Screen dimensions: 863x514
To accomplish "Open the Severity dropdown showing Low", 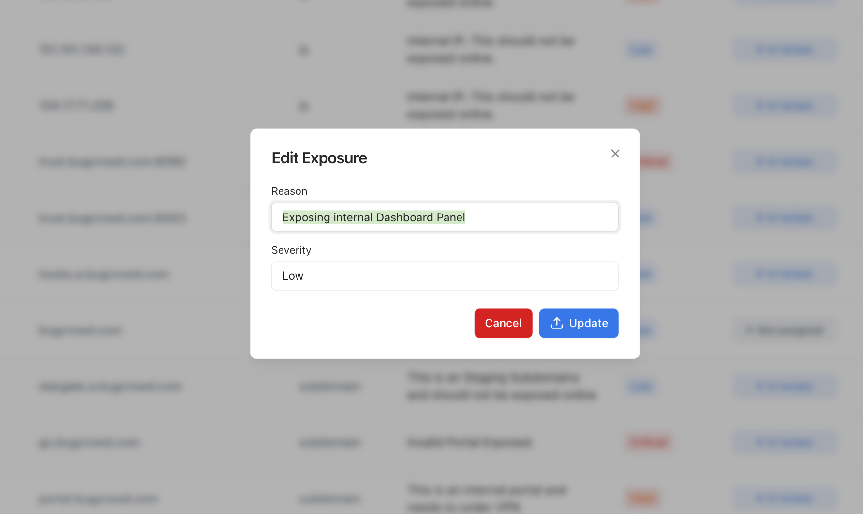I will tap(444, 276).
